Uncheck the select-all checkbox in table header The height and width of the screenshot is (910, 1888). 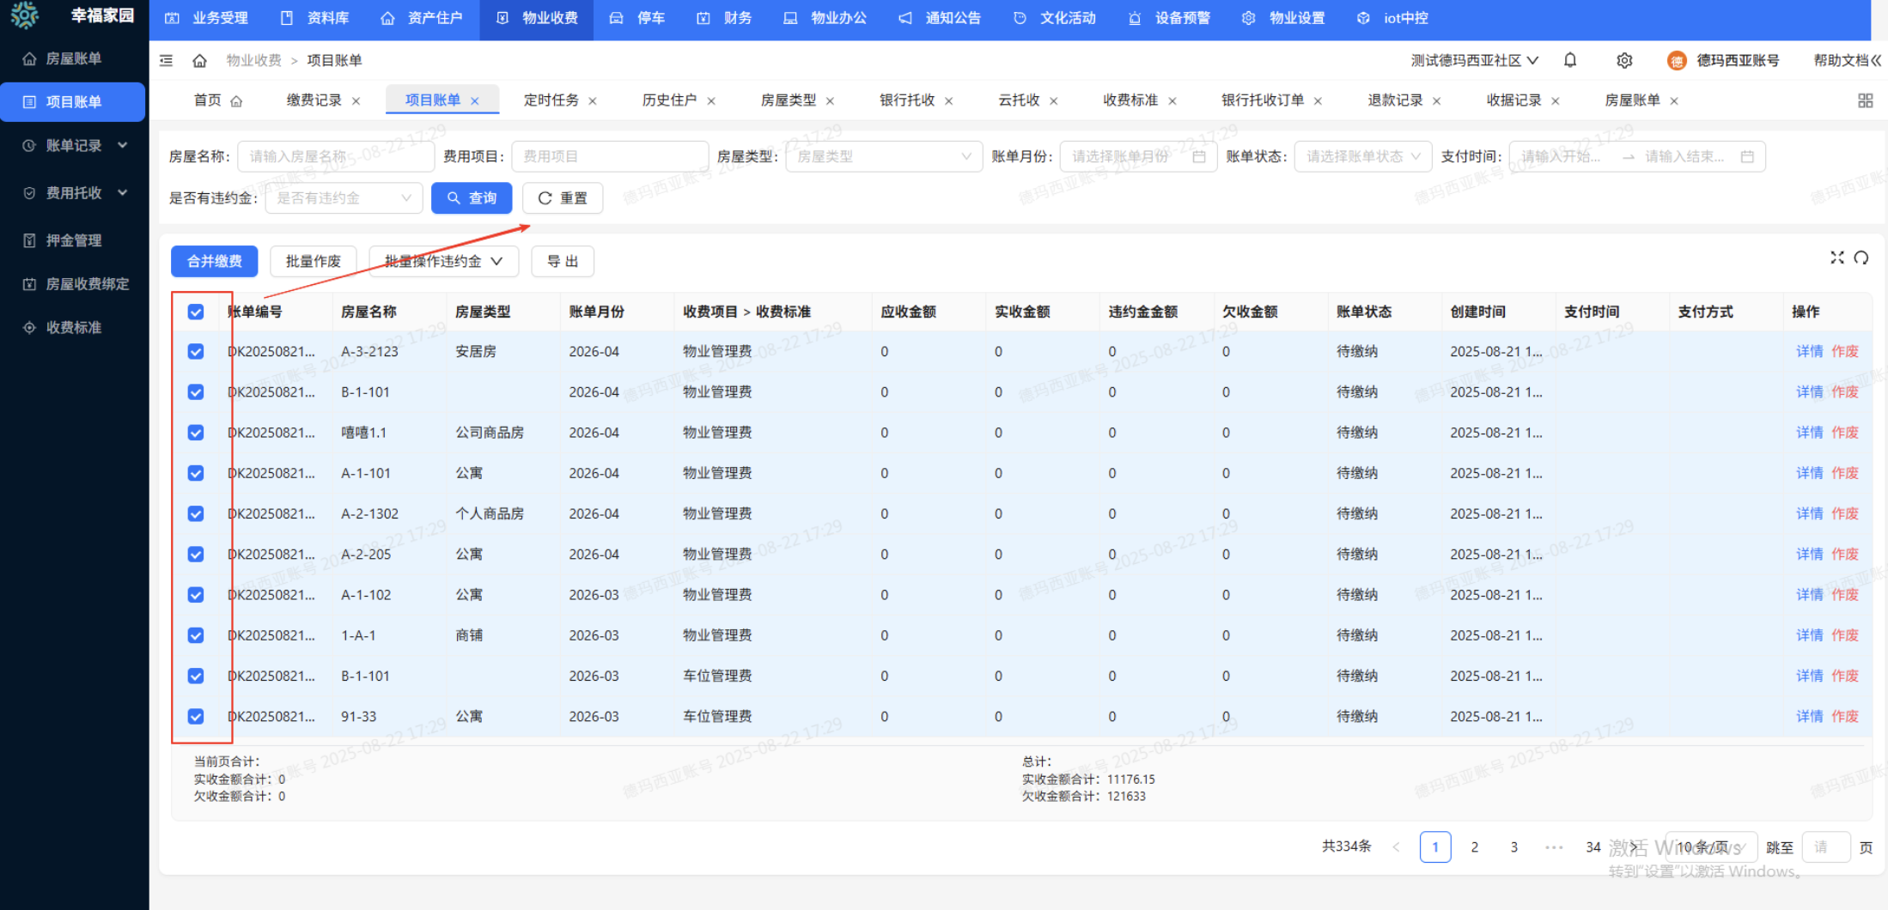point(196,312)
